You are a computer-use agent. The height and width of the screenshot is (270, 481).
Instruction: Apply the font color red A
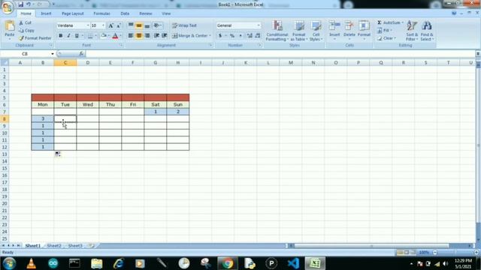(115, 36)
